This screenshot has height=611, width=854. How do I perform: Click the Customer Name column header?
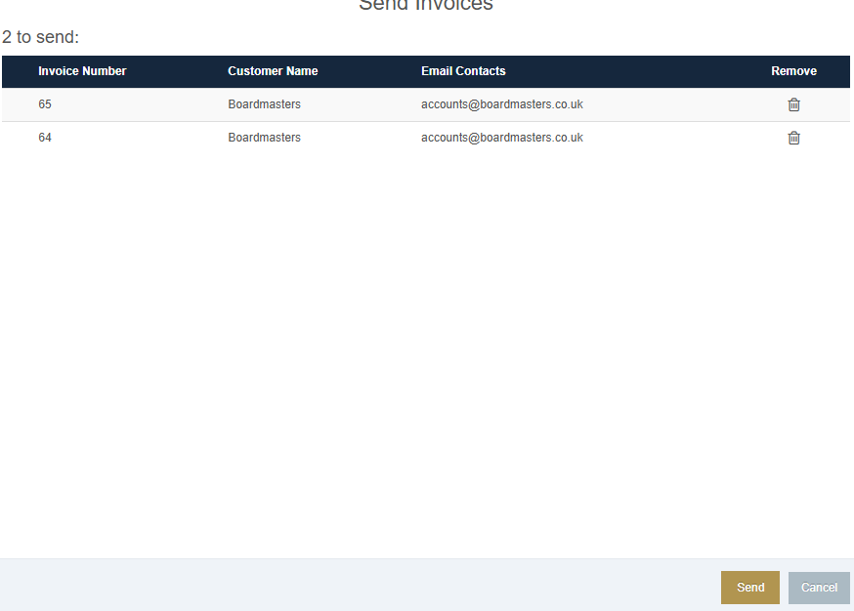(x=273, y=71)
